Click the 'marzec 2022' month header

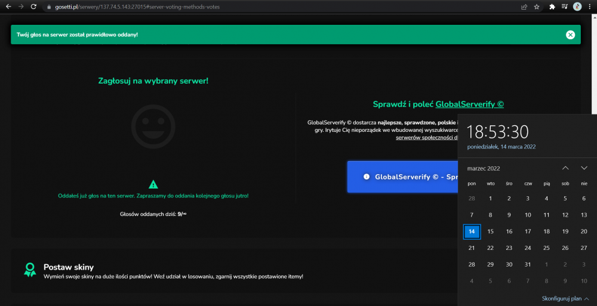(x=484, y=168)
